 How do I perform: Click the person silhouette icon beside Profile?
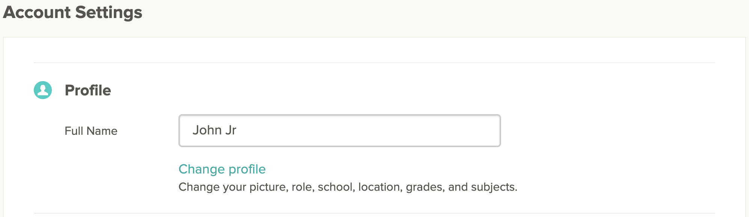43,90
